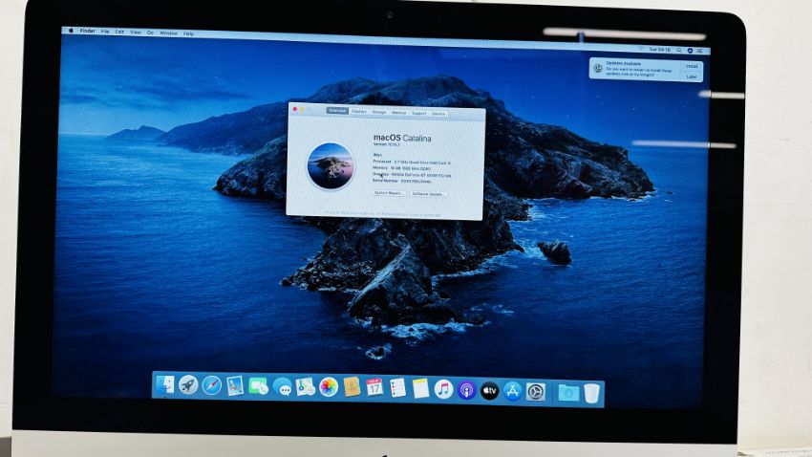Open Reminders from the Dock
Image resolution: width=812 pixels, height=457 pixels.
pyautogui.click(x=397, y=388)
